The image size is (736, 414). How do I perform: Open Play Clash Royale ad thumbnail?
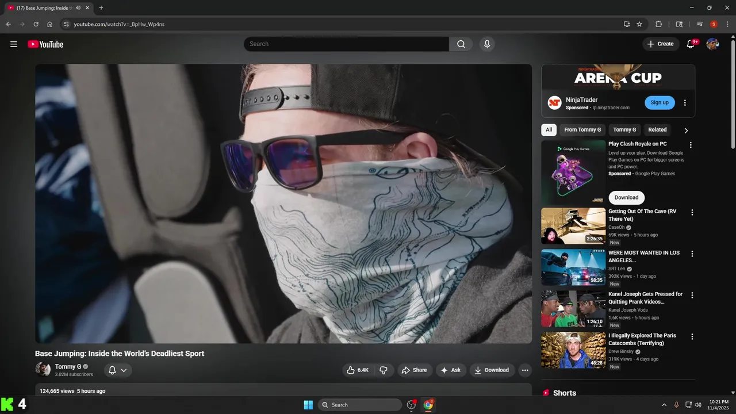click(573, 172)
